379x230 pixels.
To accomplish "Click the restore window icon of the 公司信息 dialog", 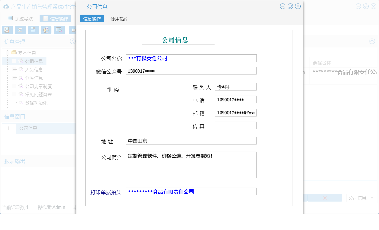I will point(290,6).
